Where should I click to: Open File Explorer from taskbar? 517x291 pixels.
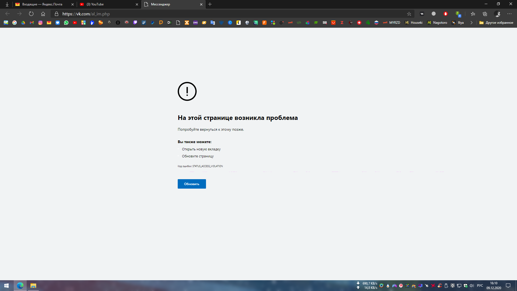[33, 286]
